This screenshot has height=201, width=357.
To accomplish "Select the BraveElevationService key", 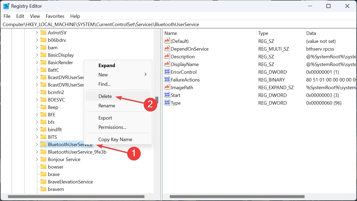I will [70, 182].
